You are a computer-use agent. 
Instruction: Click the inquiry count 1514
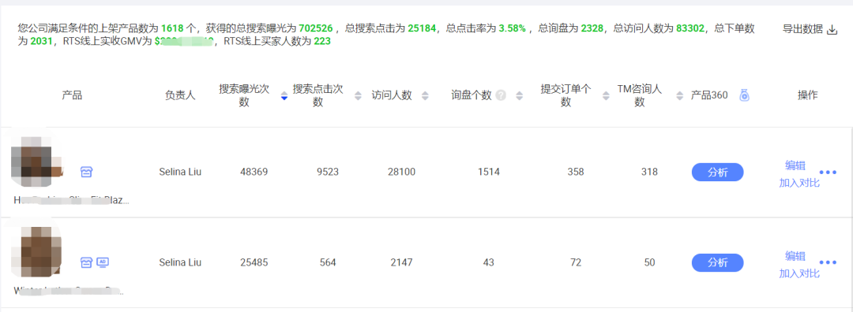click(489, 172)
